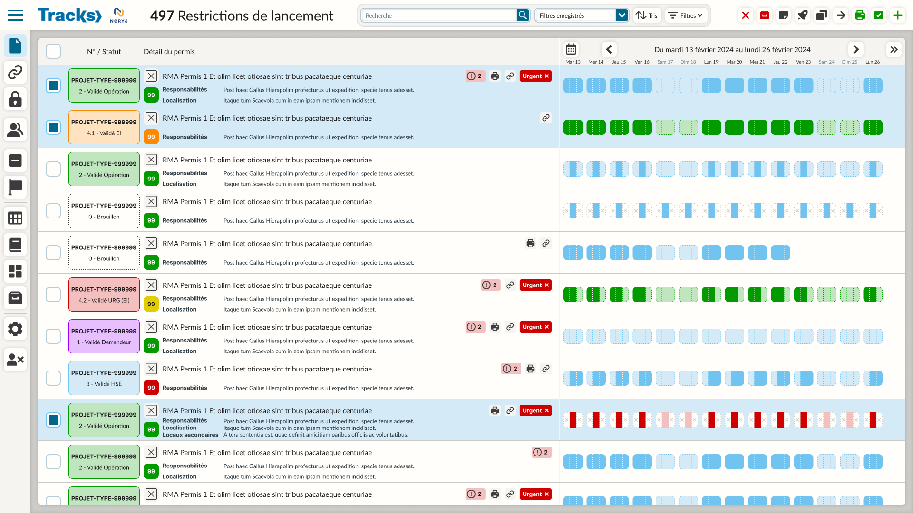The image size is (913, 513).
Task: Open the hamburger main menu
Action: click(x=15, y=15)
